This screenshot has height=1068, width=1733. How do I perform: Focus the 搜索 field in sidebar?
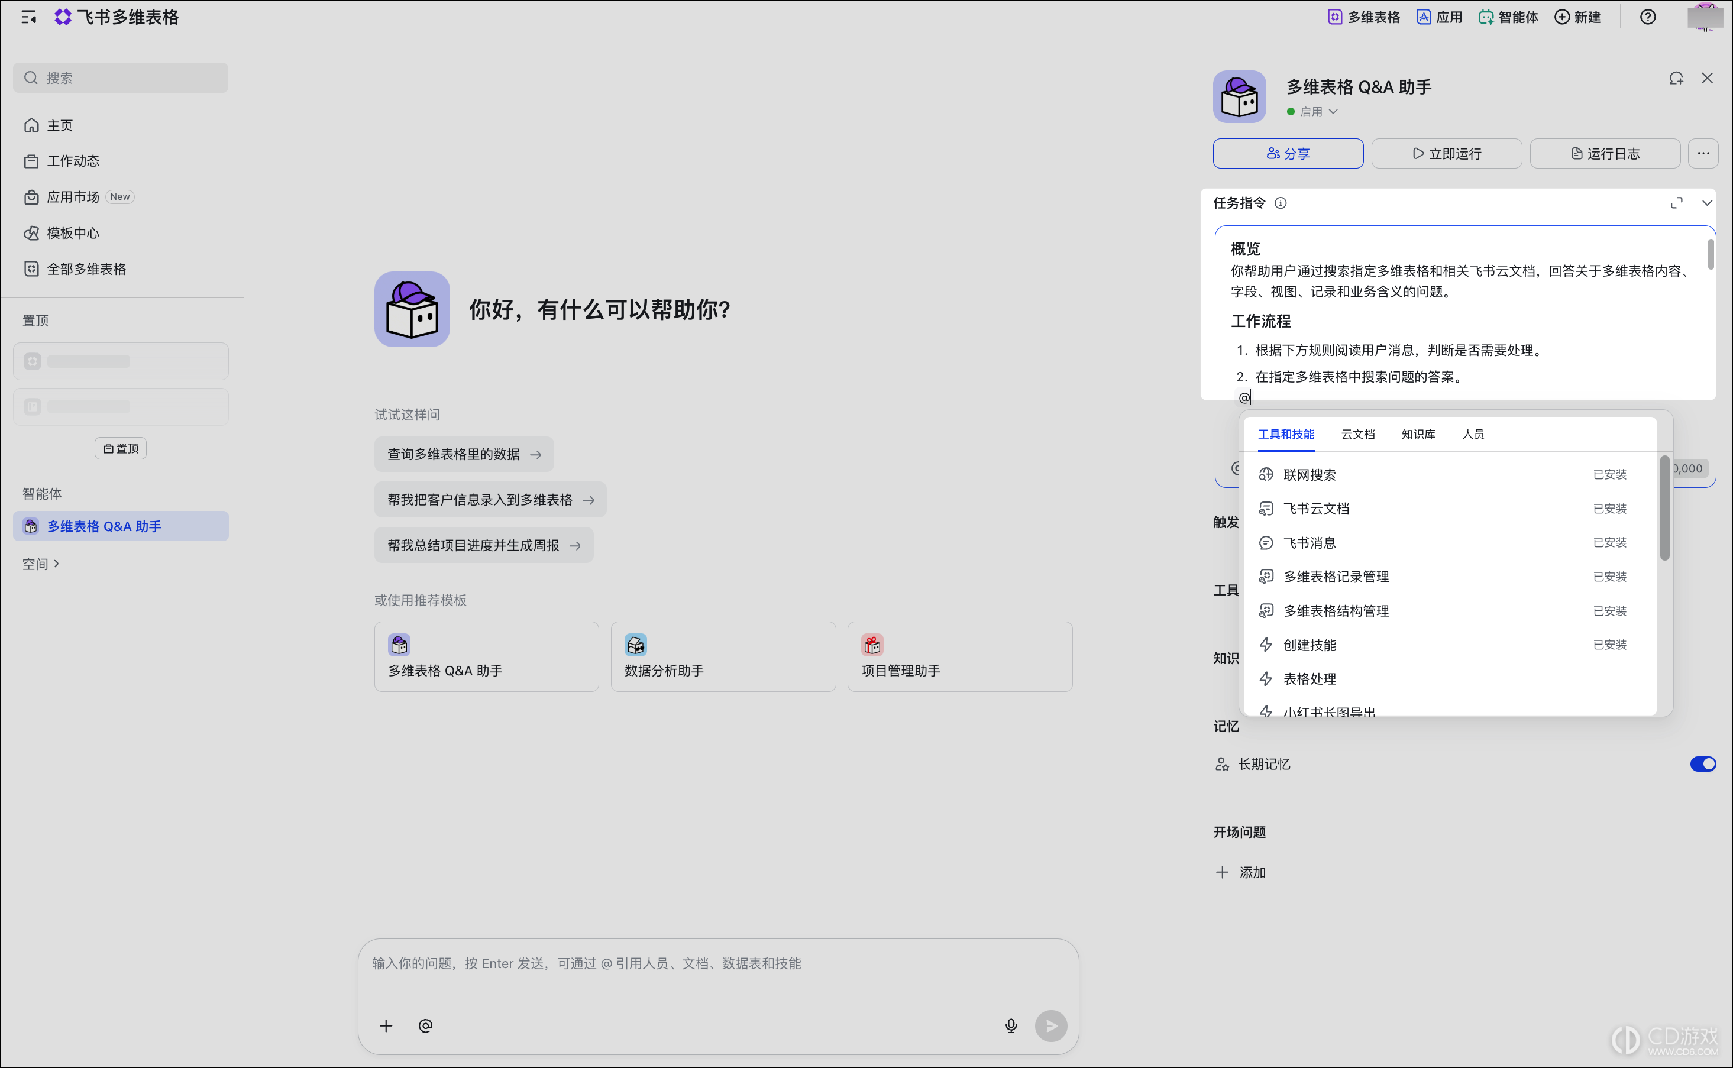(120, 77)
